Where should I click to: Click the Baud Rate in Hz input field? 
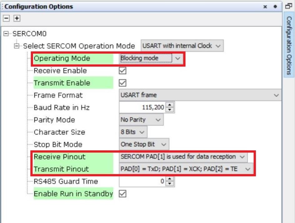(x=142, y=108)
